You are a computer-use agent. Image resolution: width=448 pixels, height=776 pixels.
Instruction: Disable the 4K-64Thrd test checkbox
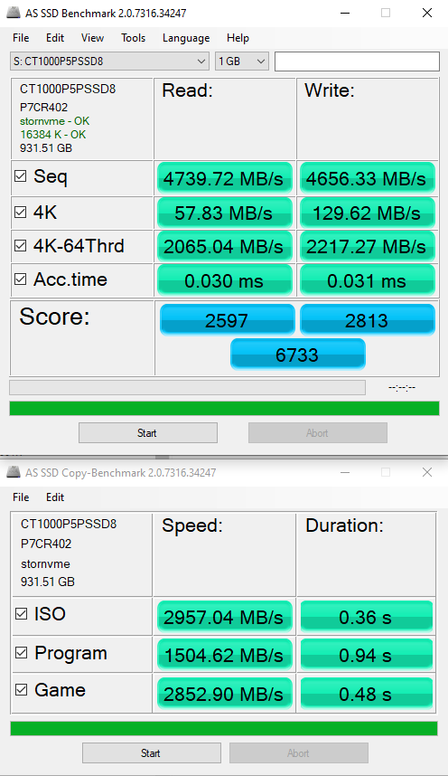pyautogui.click(x=20, y=245)
